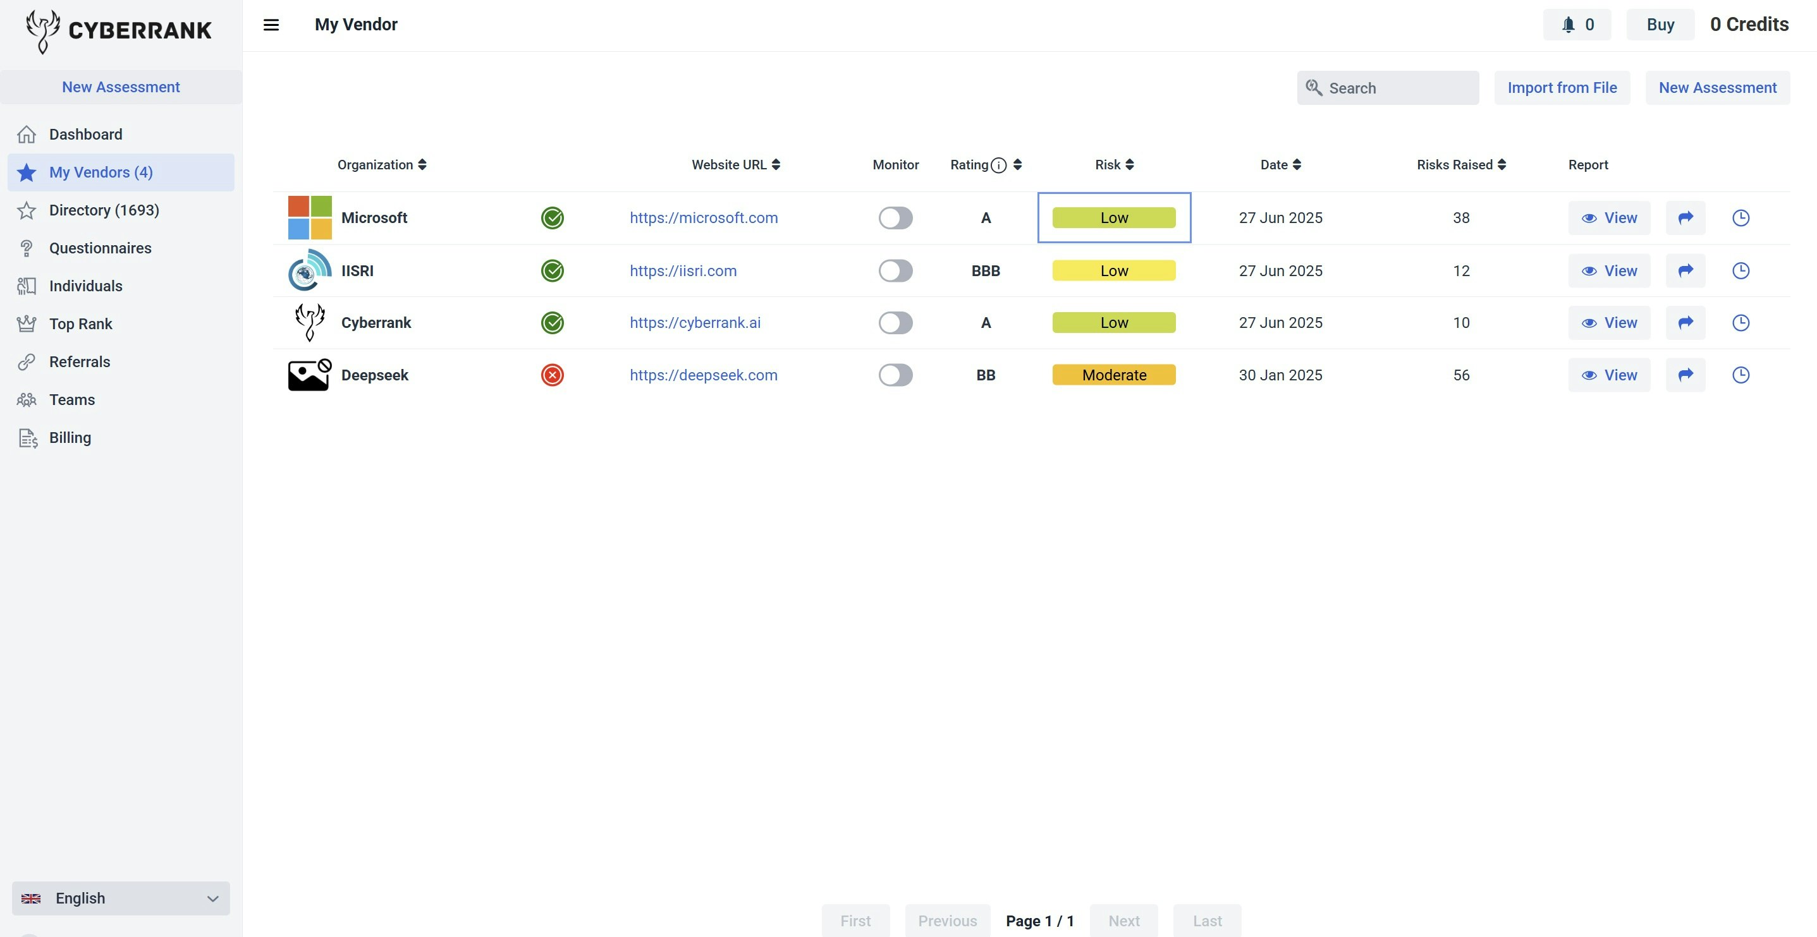Open Billing in sidebar
Screen dimensions: 1817x937
pos(121,438)
